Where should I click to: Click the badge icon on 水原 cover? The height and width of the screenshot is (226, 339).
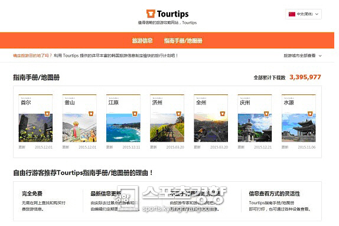coord(310,114)
